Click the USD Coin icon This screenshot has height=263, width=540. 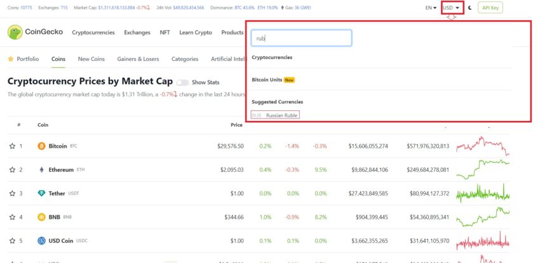41,241
